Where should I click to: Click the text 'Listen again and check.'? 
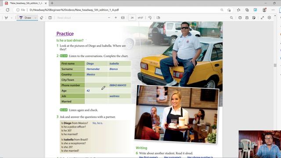tap(83, 110)
